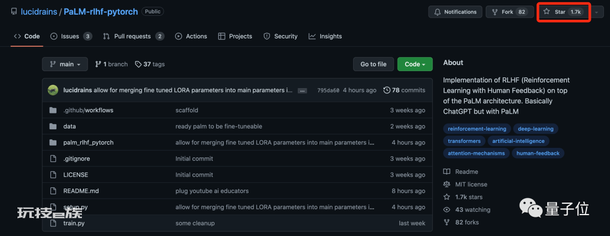Open the Pull requests tab
The image size is (610, 236).
point(133,36)
